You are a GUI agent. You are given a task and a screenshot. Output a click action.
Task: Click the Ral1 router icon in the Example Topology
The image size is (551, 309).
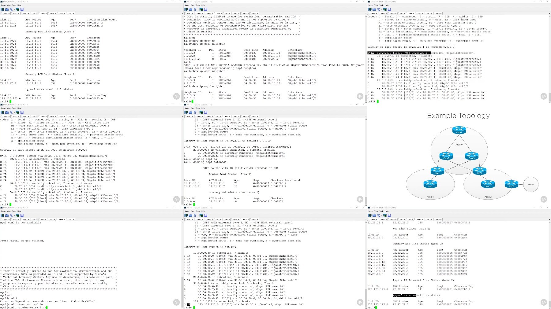coord(437,171)
